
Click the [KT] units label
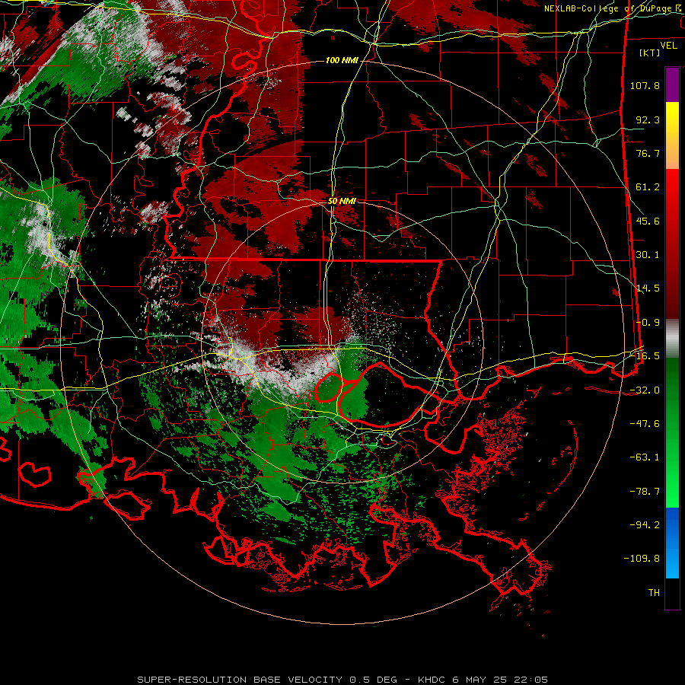(x=650, y=53)
